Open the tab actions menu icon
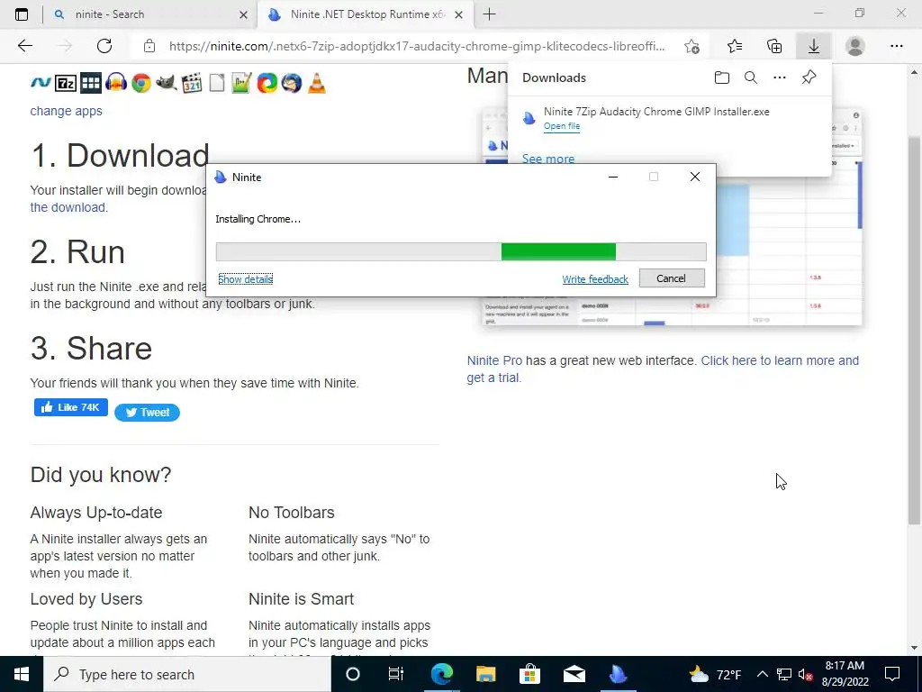This screenshot has height=692, width=922. click(22, 14)
